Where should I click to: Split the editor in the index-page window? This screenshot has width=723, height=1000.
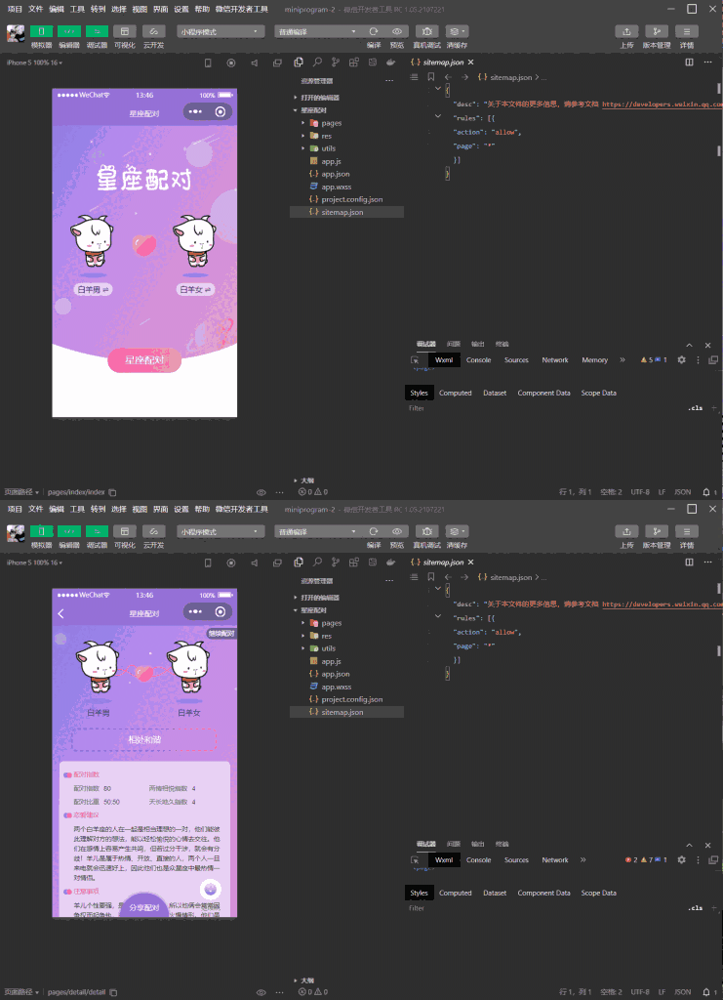point(689,62)
